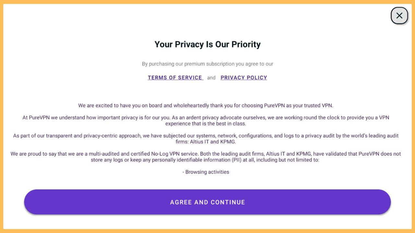Click the "At PureVPN we understand" paragraph line
The height and width of the screenshot is (233, 415).
[x=206, y=117]
